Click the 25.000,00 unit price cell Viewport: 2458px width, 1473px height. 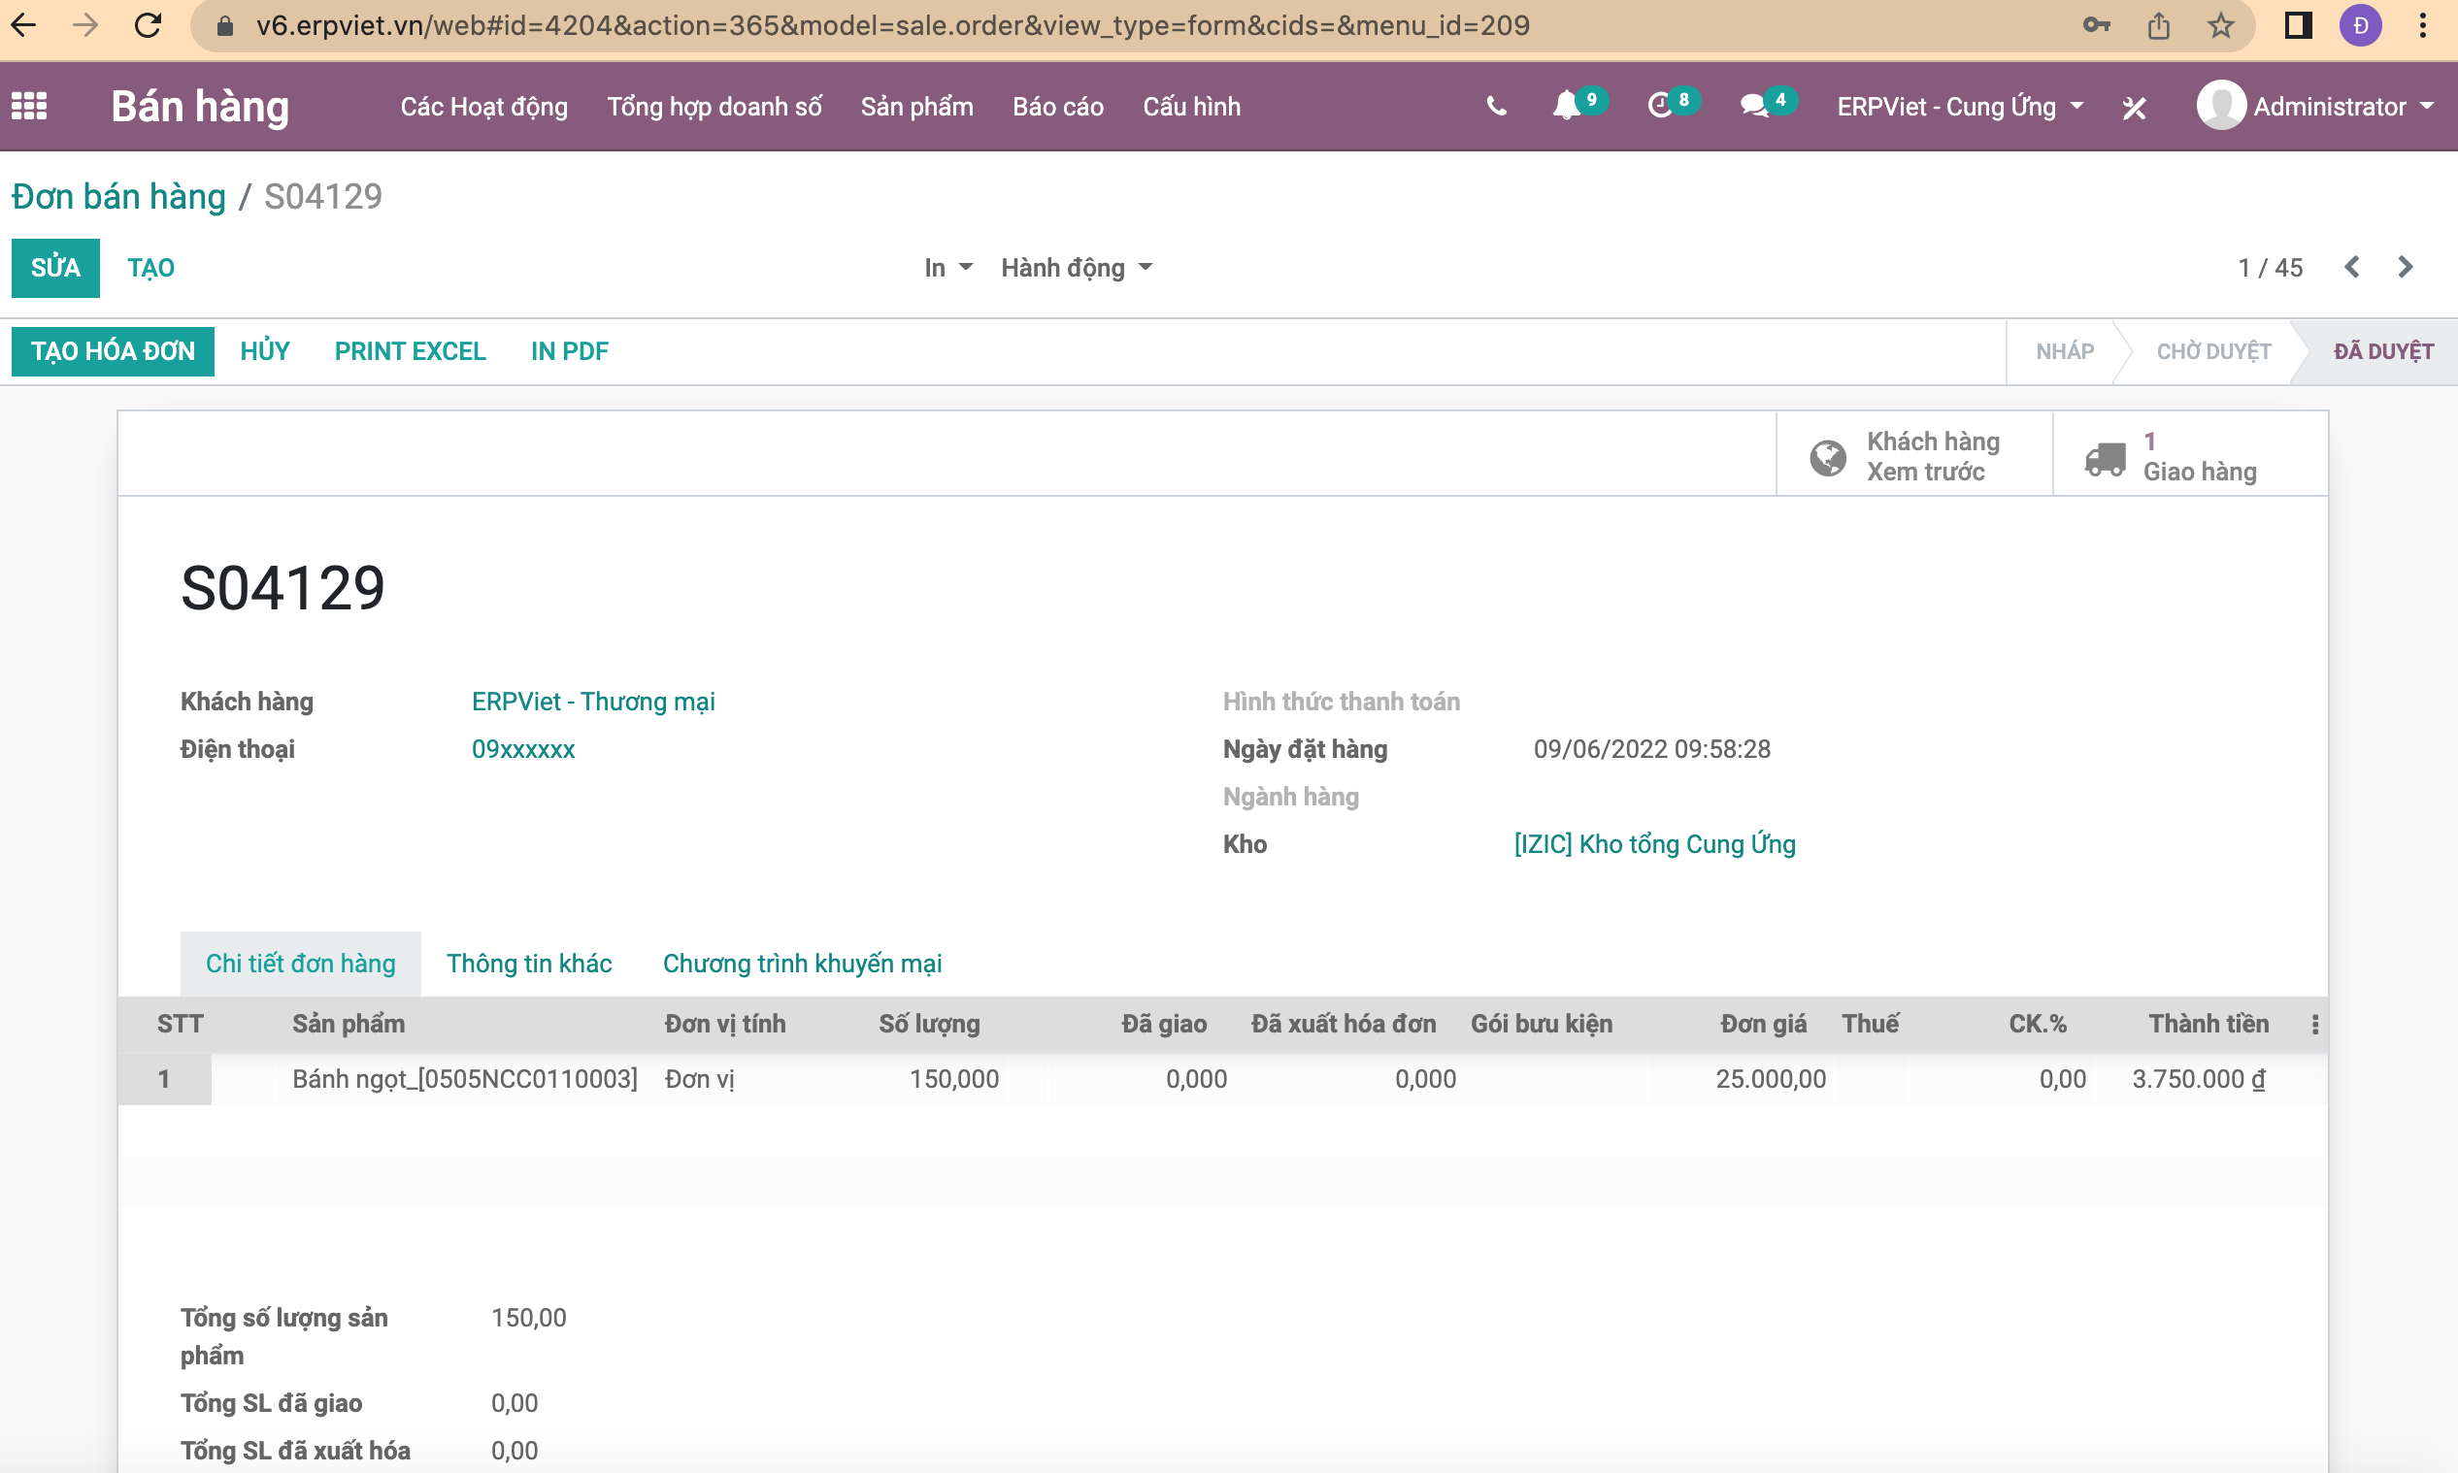(1771, 1079)
